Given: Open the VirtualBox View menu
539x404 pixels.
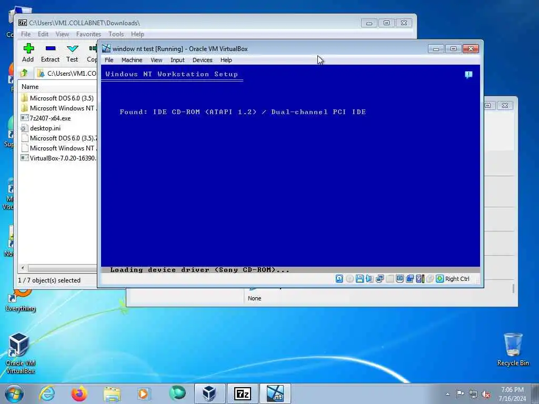Looking at the screenshot, I should click(156, 60).
